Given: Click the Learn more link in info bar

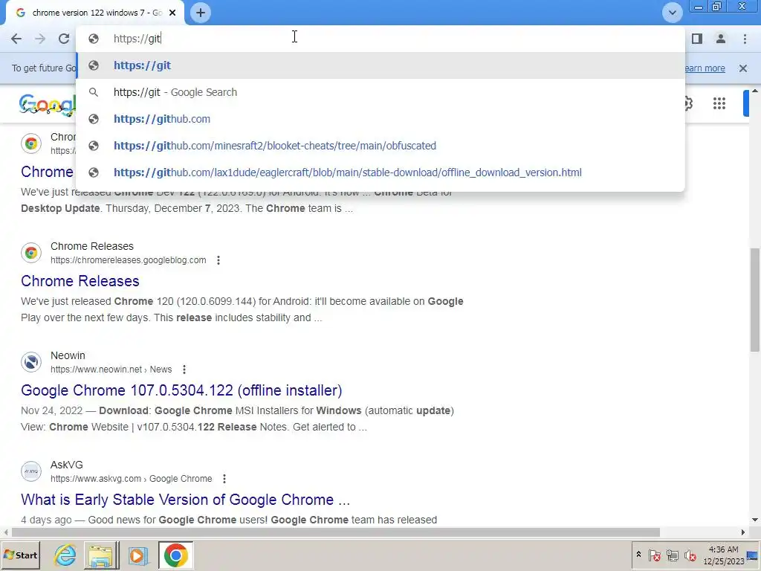Looking at the screenshot, I should coord(705,68).
